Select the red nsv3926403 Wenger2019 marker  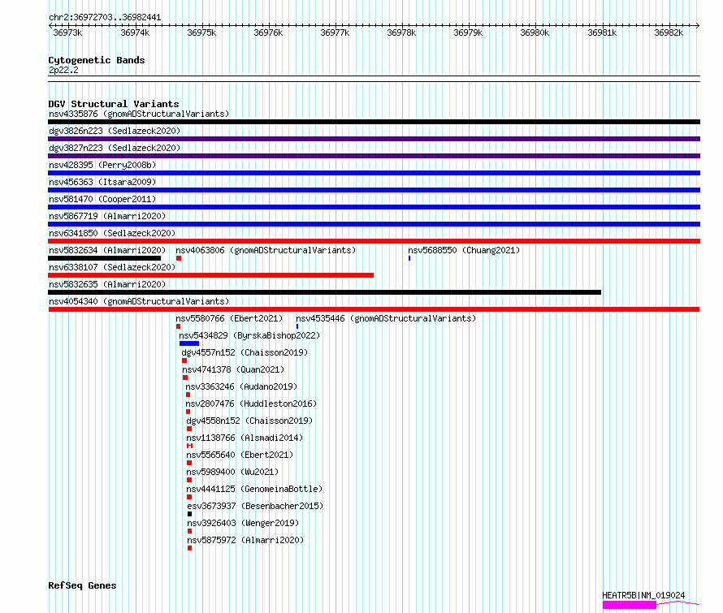pos(189,531)
